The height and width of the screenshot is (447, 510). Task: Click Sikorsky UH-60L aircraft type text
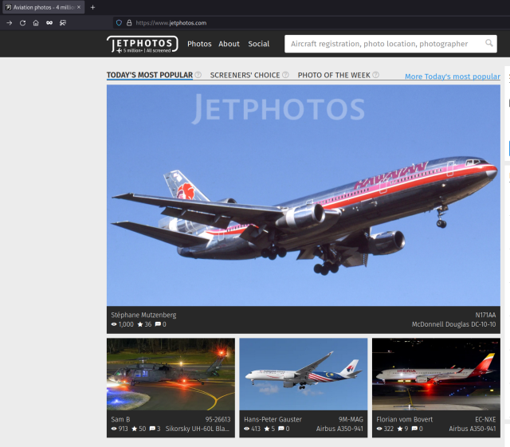pyautogui.click(x=198, y=429)
